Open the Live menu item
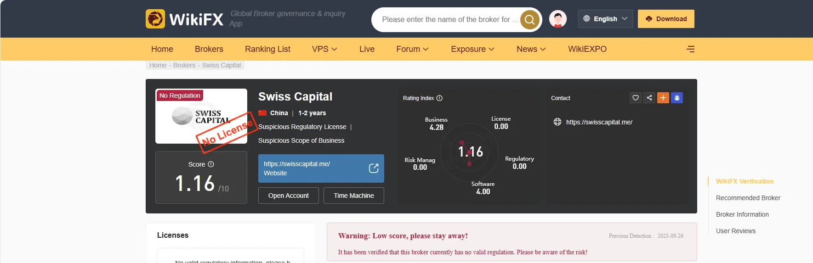Image resolution: width=813 pixels, height=263 pixels. [x=367, y=49]
